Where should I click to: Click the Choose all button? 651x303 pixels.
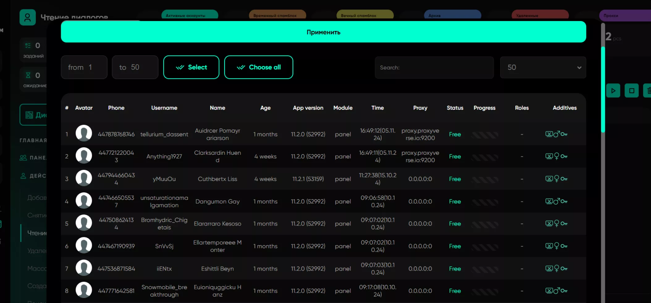pyautogui.click(x=259, y=67)
